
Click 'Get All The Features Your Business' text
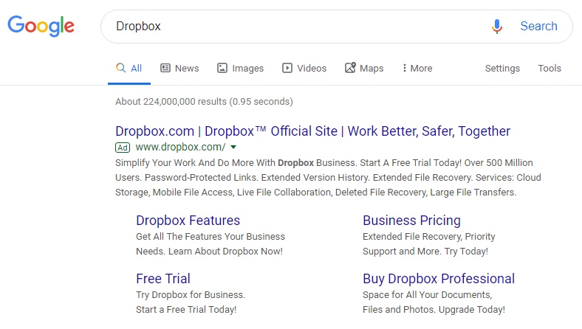click(x=210, y=237)
